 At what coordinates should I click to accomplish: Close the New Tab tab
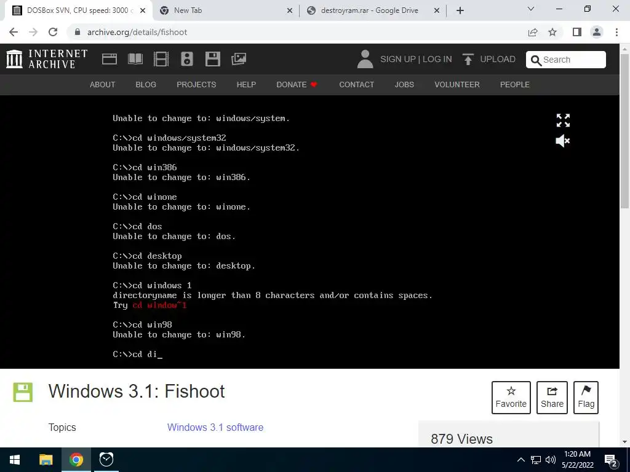(290, 11)
